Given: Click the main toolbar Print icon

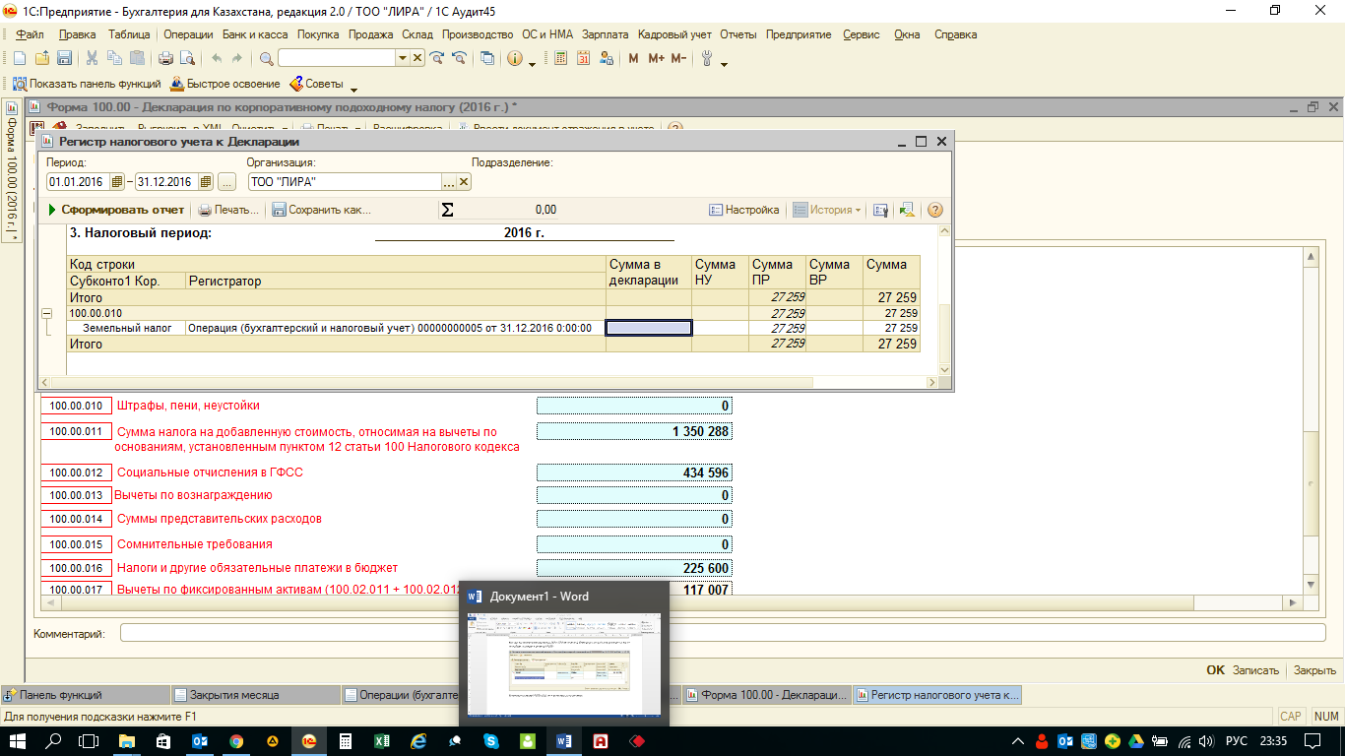Looking at the screenshot, I should tap(163, 58).
